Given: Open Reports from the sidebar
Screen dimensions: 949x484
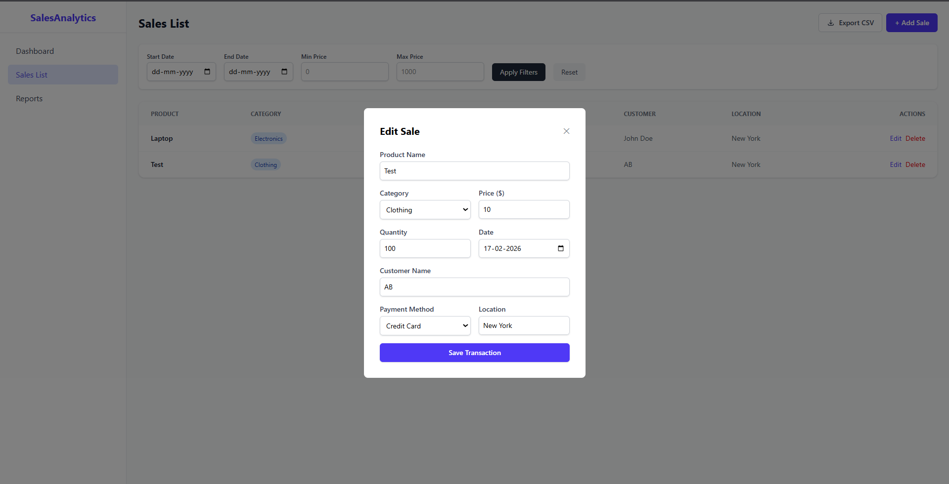Looking at the screenshot, I should [x=29, y=99].
